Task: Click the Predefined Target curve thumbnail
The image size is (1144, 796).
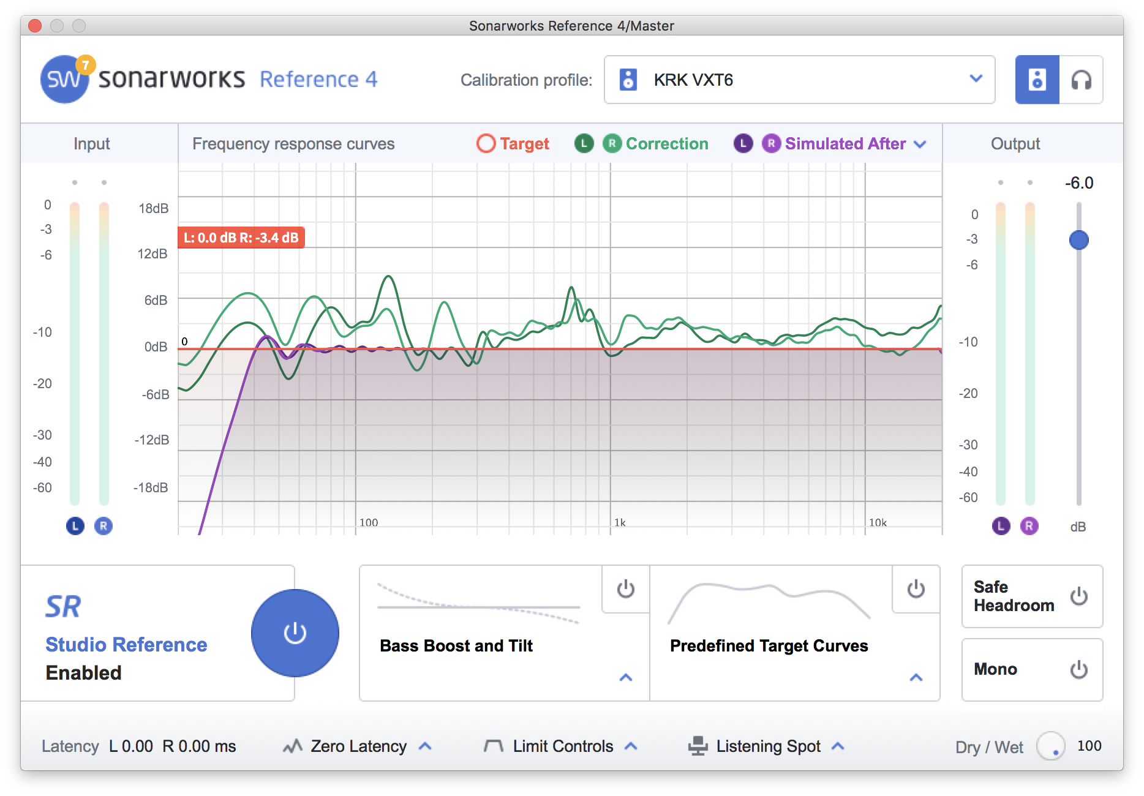Action: (x=769, y=603)
